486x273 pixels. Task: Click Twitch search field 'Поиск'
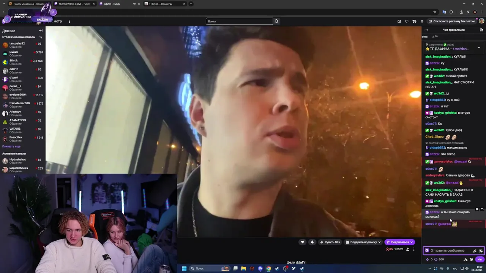(239, 21)
